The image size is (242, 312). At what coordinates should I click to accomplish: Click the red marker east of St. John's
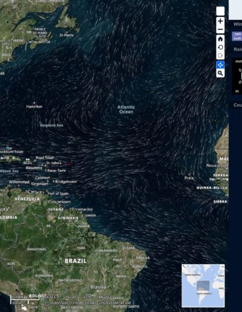pos(69,164)
